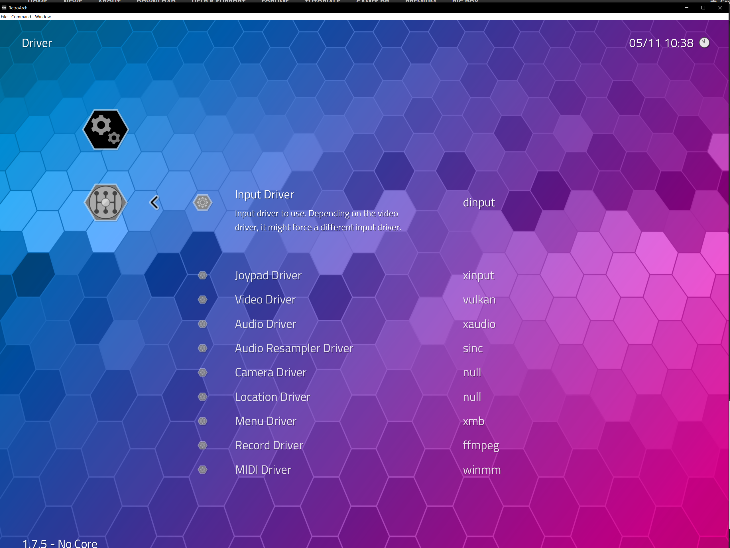730x548 pixels.
Task: Click the Input Driver description sublabel text
Action: (x=318, y=220)
